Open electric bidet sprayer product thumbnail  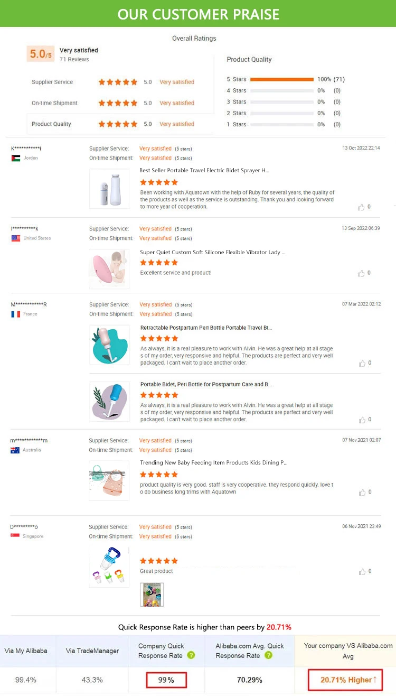109,189
